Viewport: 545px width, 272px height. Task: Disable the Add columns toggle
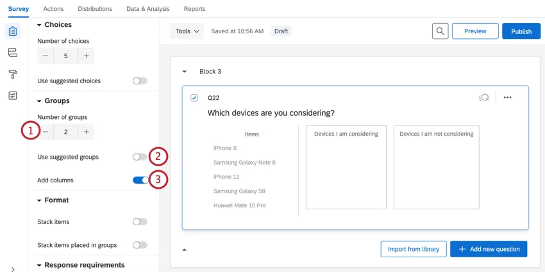[140, 180]
